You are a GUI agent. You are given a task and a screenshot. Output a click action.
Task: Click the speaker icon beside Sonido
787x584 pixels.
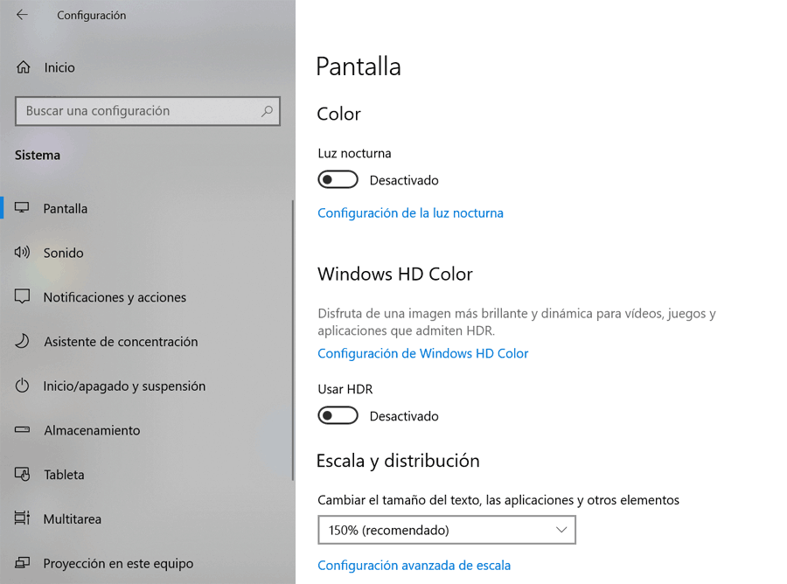pyautogui.click(x=22, y=252)
